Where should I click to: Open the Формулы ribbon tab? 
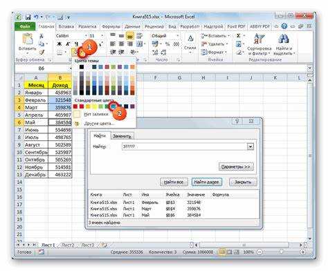111,27
